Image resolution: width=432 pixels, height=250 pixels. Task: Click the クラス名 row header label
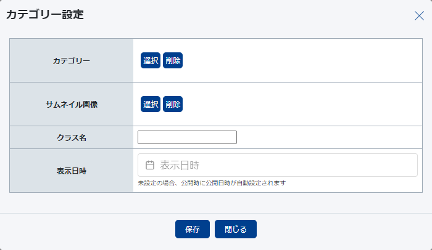(x=72, y=137)
